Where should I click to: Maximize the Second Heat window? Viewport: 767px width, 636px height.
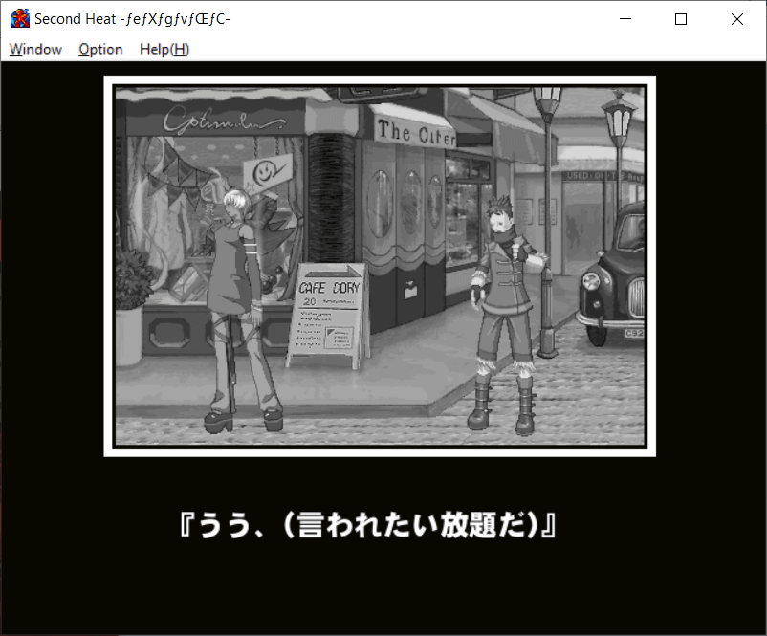[681, 19]
